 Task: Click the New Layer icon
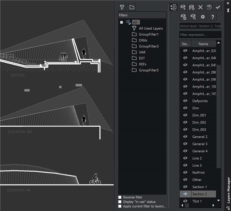183,7
